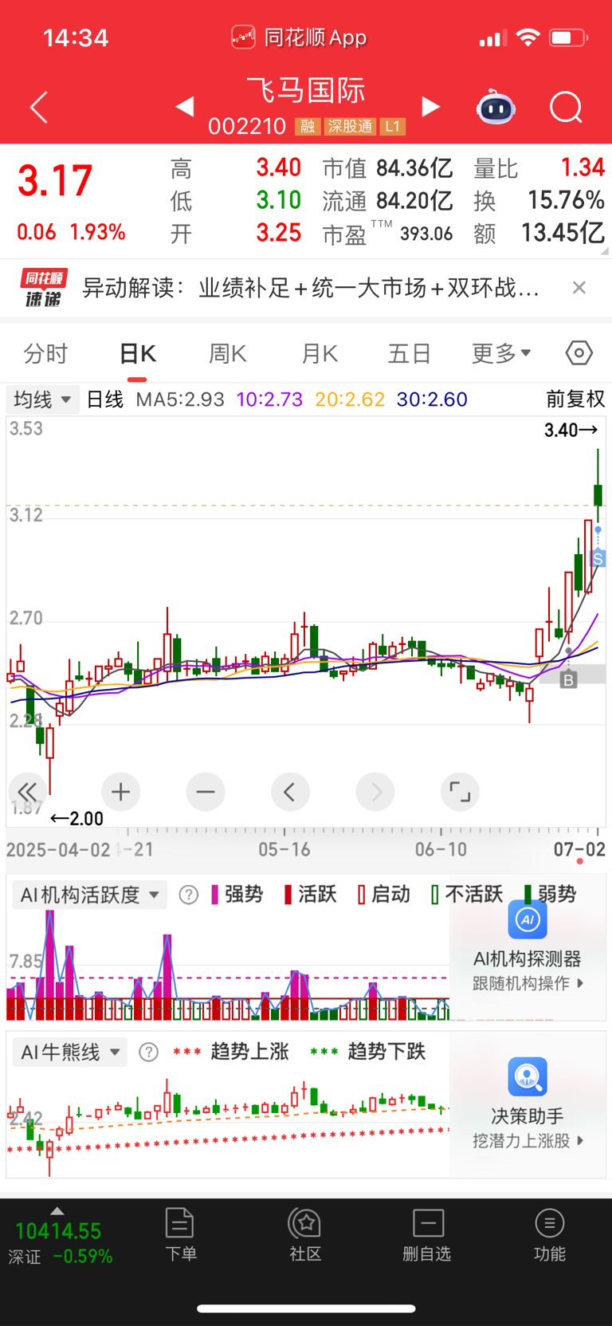
Task: Tap the 趋势上涨 legend entry
Action: click(231, 1052)
